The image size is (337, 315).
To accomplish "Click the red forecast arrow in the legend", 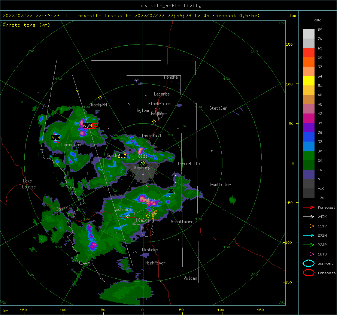I will coord(309,207).
